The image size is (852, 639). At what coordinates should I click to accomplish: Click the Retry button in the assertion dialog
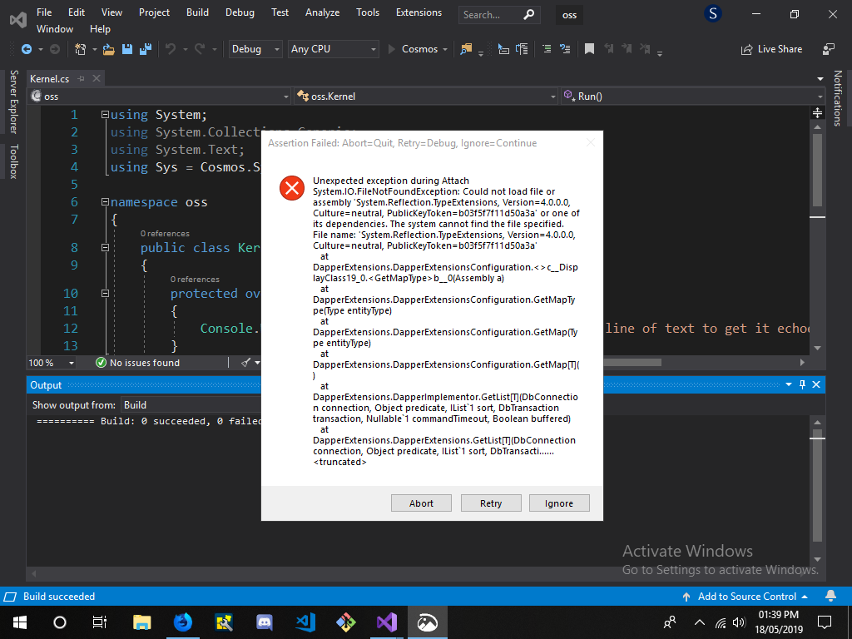[490, 503]
